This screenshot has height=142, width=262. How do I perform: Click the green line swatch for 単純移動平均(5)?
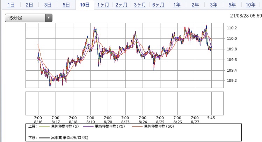tap(44, 127)
